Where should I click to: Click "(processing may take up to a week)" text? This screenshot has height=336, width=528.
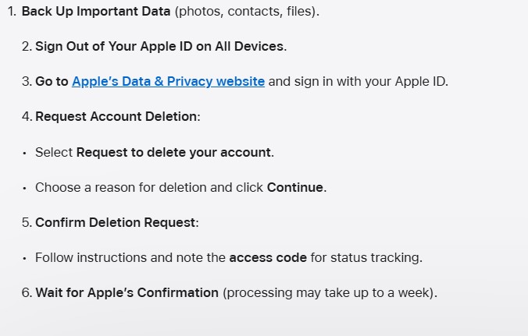coord(330,292)
